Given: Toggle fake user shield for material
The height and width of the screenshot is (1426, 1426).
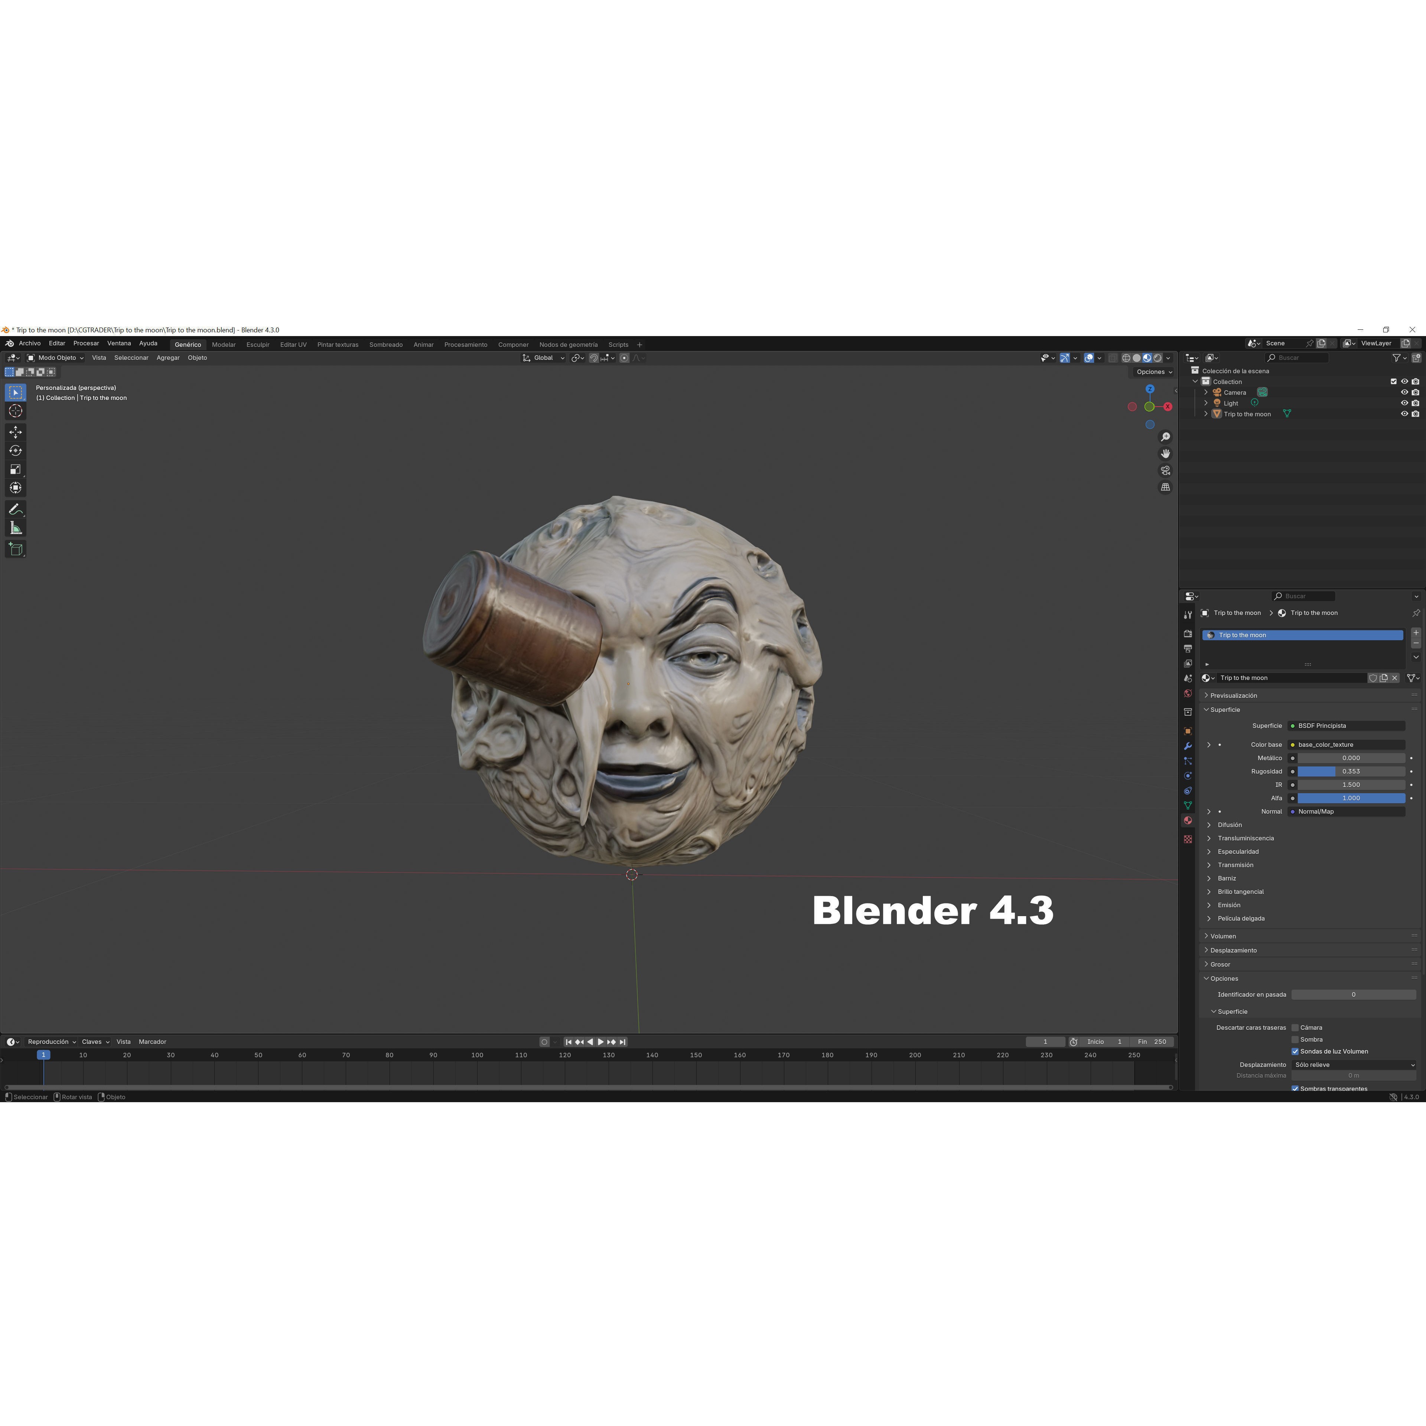Looking at the screenshot, I should [1373, 678].
